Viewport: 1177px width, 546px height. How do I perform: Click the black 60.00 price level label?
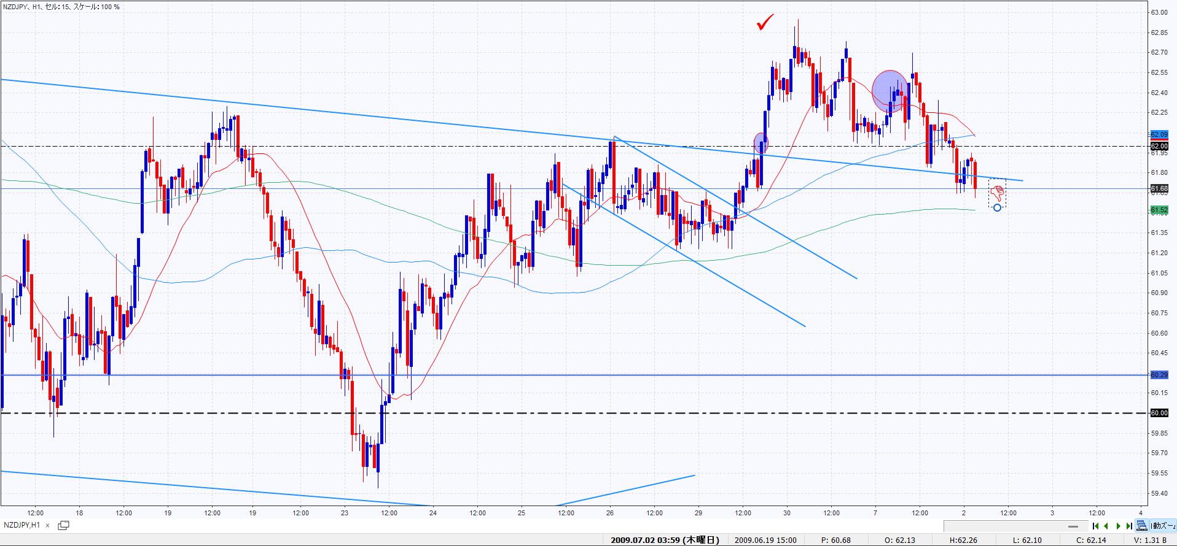click(x=1159, y=413)
